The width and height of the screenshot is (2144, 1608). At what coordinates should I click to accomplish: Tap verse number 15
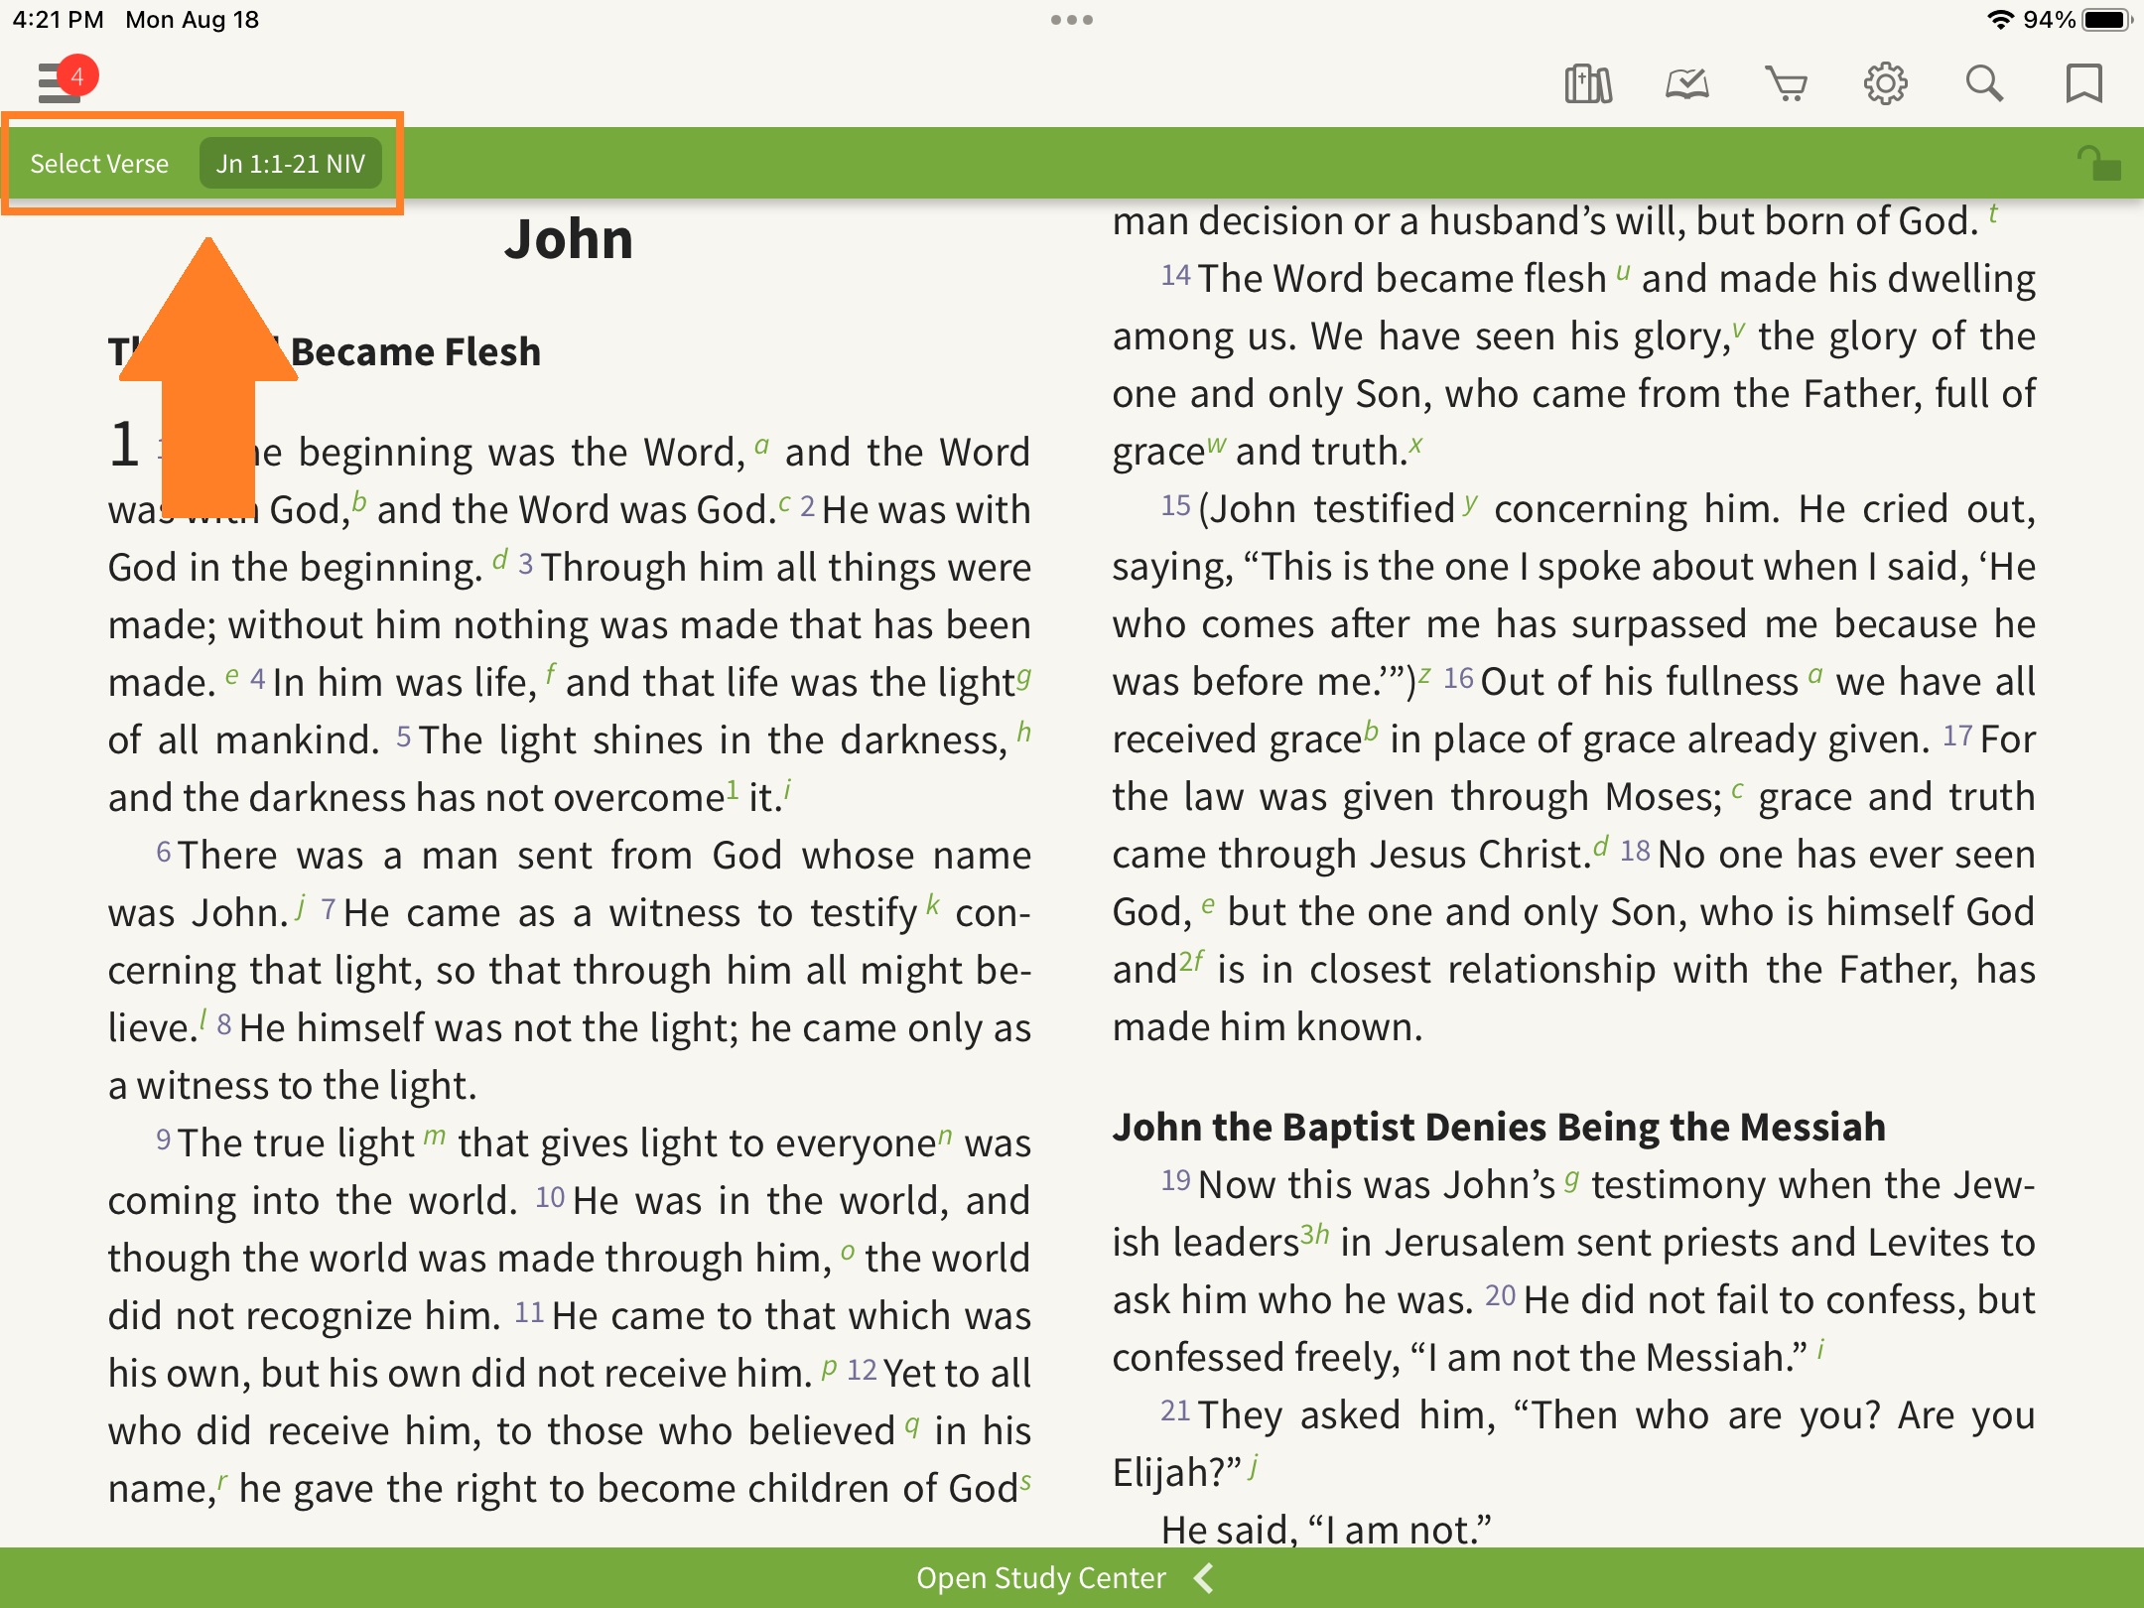[1176, 505]
